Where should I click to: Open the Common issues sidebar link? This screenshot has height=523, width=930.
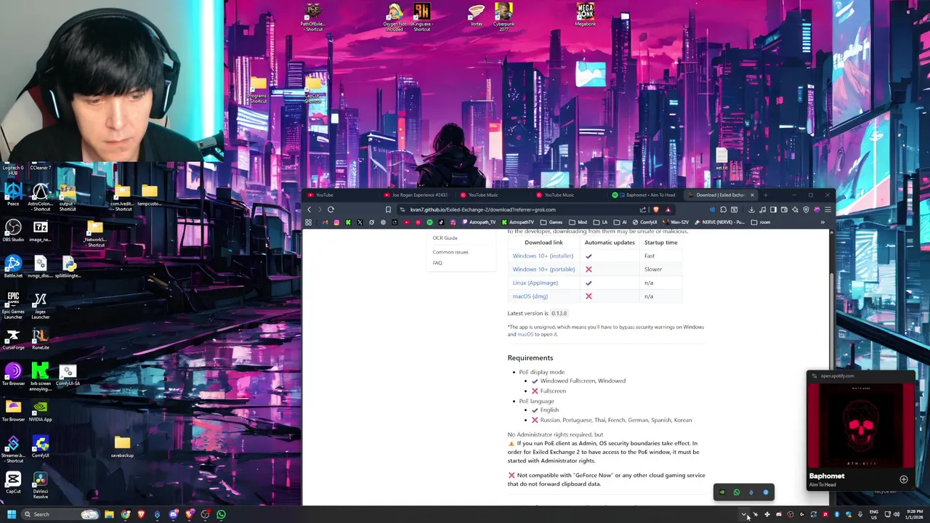450,252
